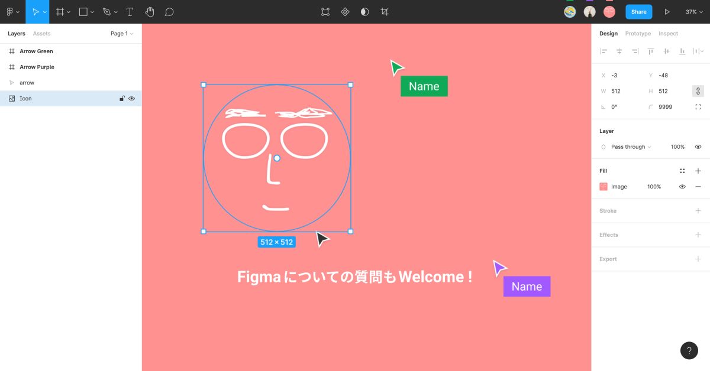Open the Add comment tool
This screenshot has height=371, width=710.
(170, 11)
